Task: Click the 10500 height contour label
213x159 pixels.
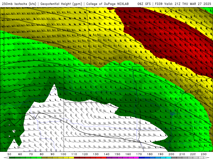Action: point(9,119)
